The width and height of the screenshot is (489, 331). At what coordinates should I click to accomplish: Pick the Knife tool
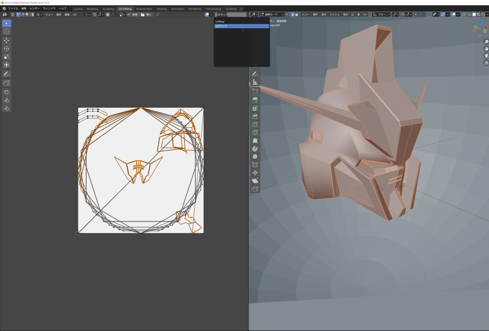tap(255, 132)
